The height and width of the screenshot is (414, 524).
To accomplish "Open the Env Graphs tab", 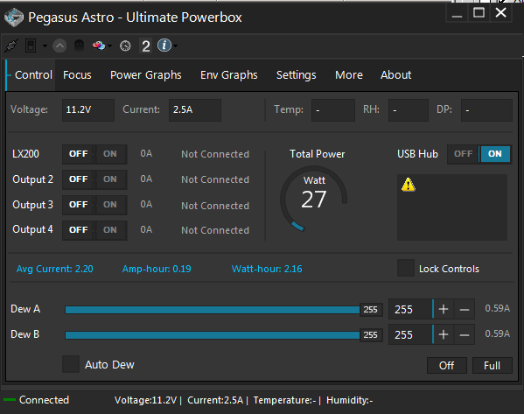I will (x=229, y=75).
